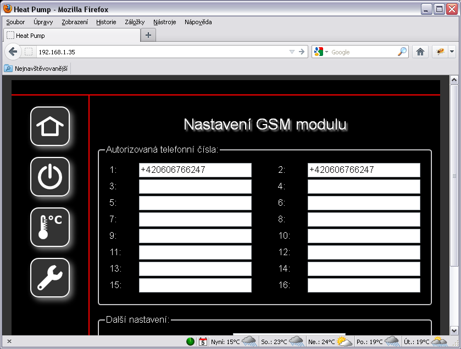Click phone number field 11
Screen dimensions: 461x349
[195, 252]
